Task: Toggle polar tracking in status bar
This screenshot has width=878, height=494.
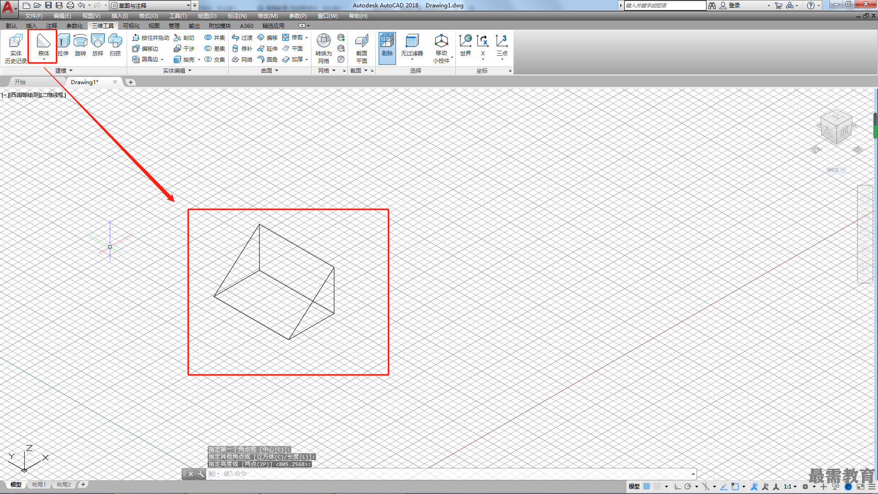Action: (x=688, y=487)
